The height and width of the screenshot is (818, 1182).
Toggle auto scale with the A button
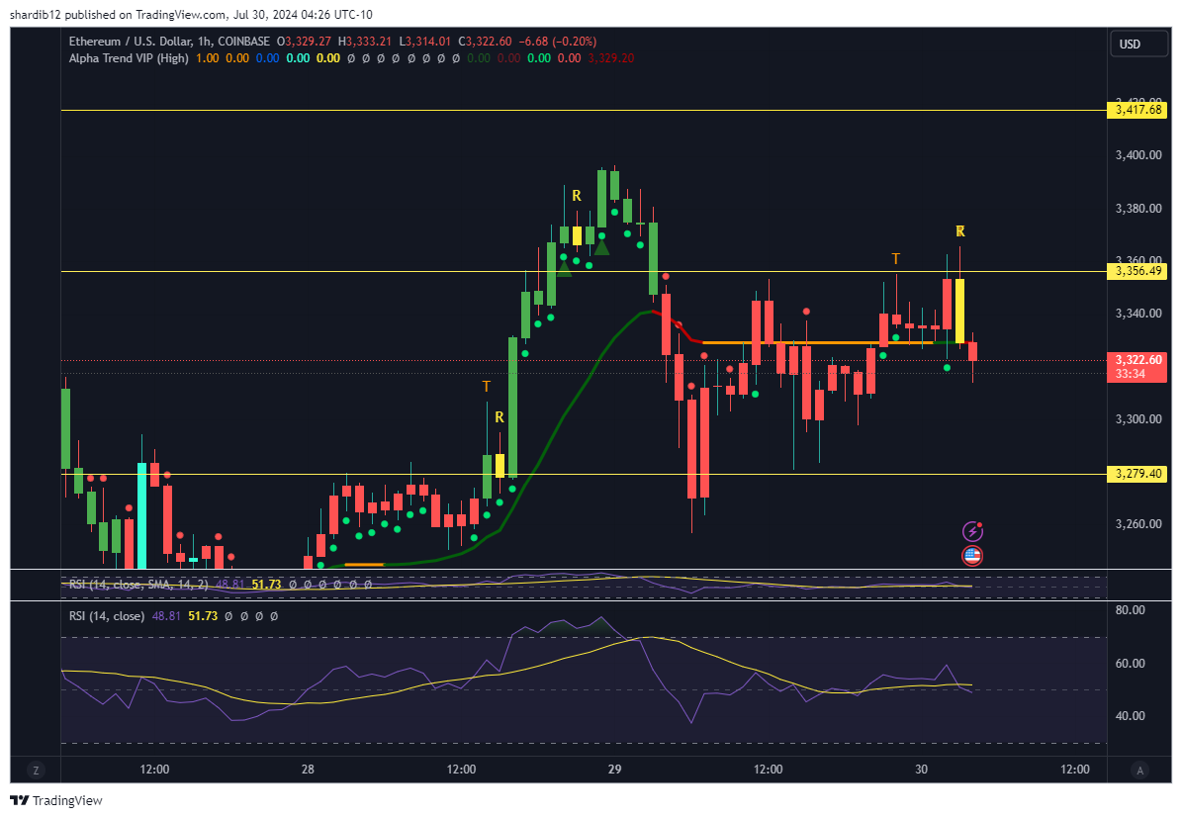(1139, 771)
